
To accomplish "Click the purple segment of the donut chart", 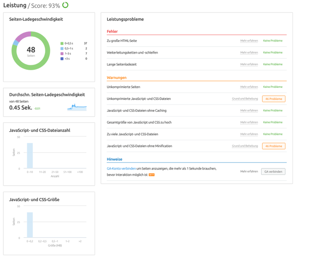I will (24, 36).
